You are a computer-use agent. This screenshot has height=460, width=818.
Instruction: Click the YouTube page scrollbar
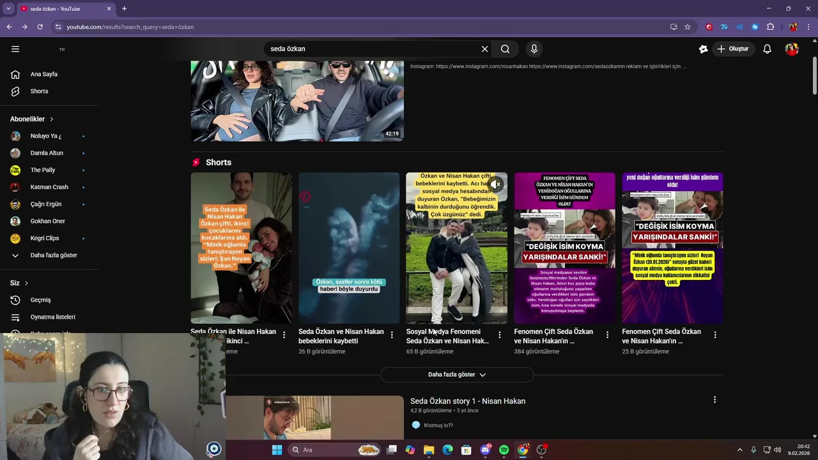point(814,77)
